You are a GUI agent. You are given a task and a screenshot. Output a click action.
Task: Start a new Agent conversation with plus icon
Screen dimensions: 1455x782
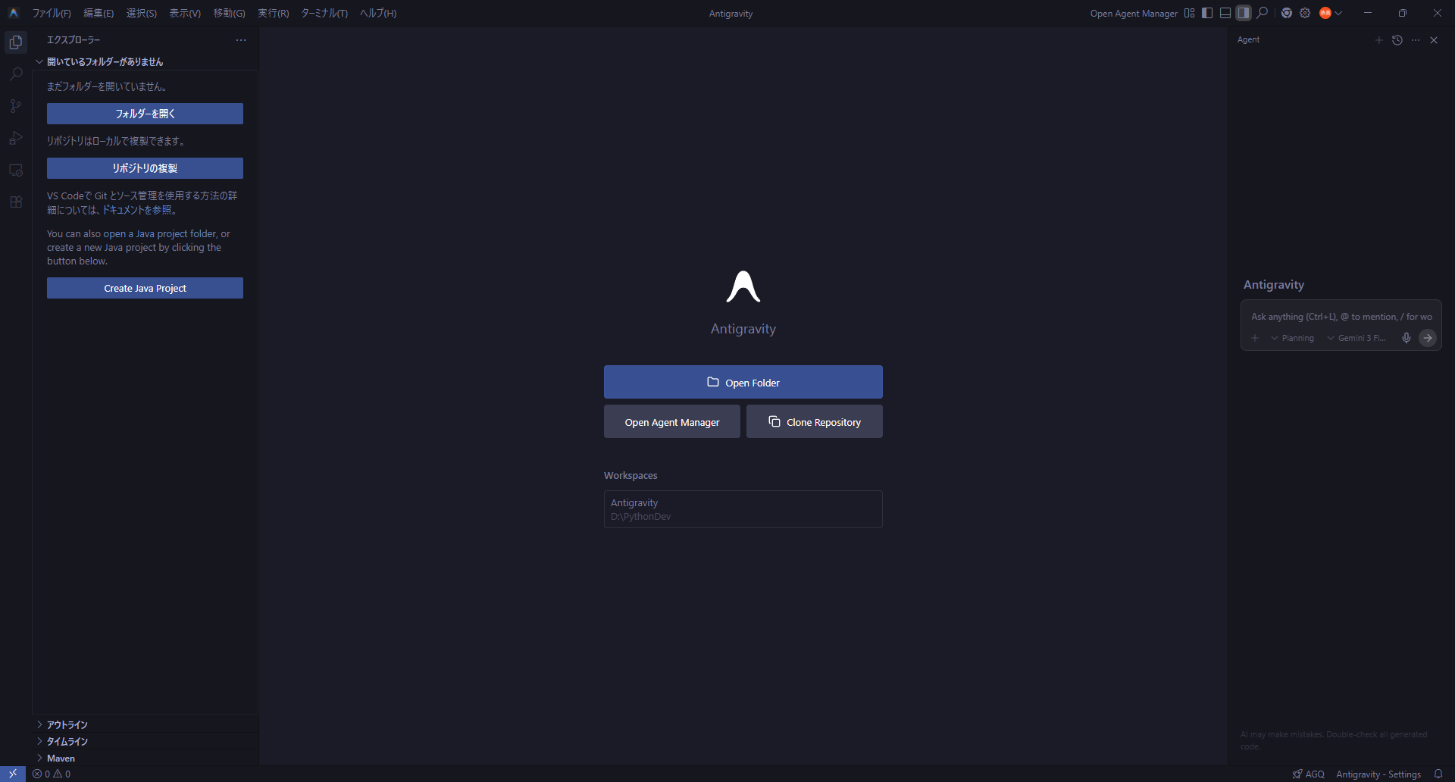point(1379,40)
